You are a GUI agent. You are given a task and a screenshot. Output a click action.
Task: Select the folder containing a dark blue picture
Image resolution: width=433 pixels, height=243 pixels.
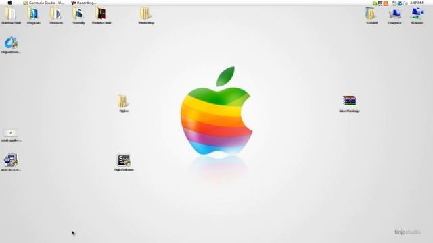pyautogui.click(x=78, y=16)
